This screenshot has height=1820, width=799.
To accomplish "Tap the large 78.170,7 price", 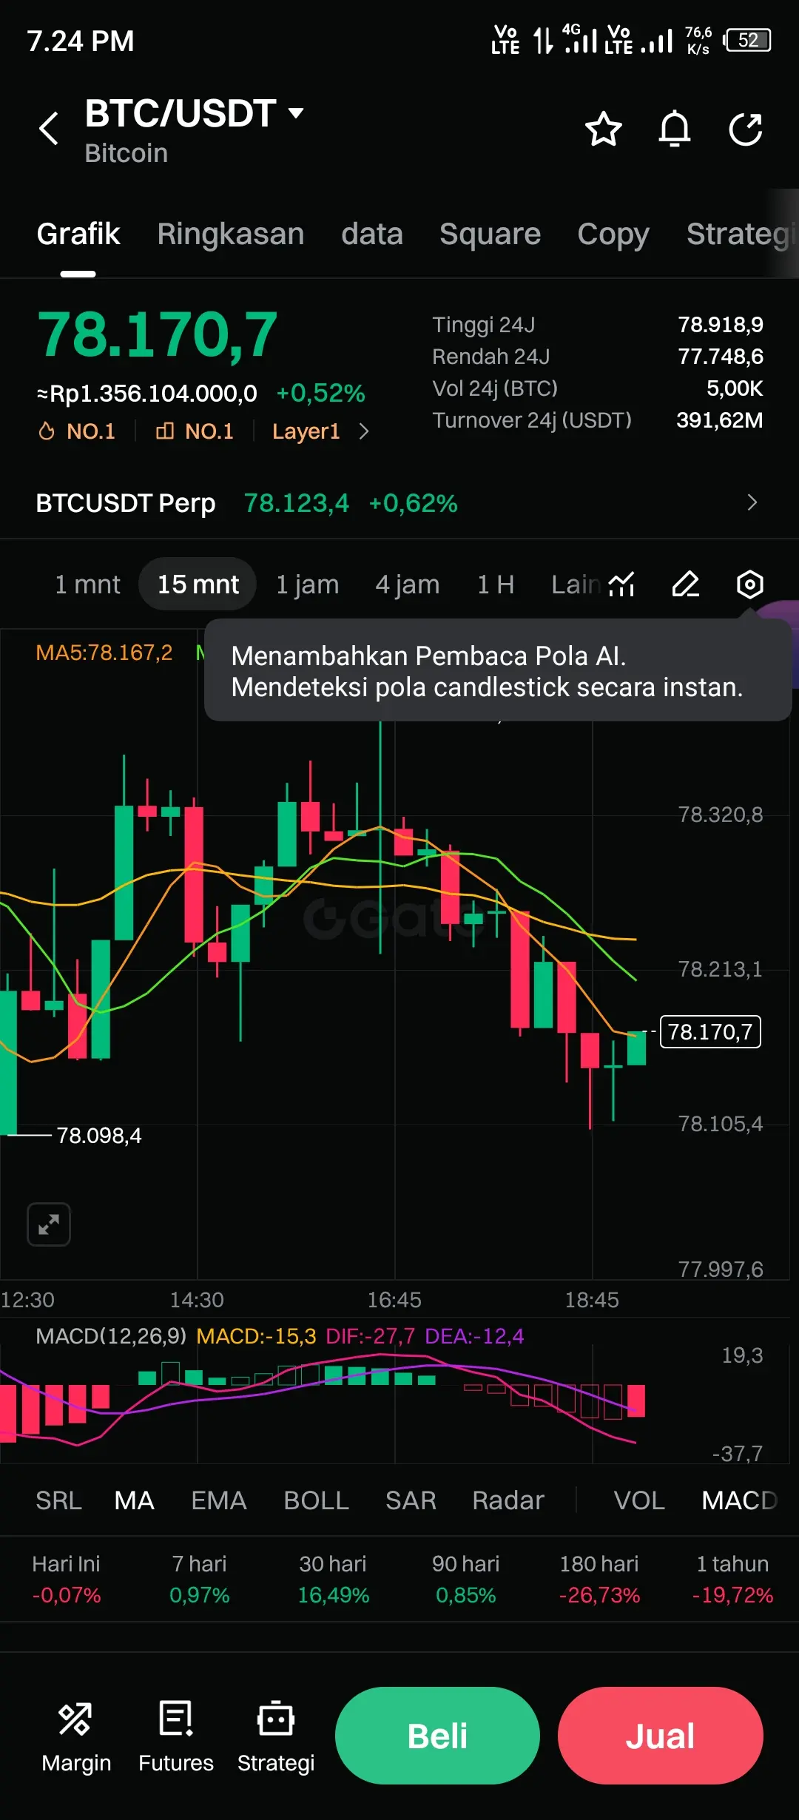I will coord(158,335).
